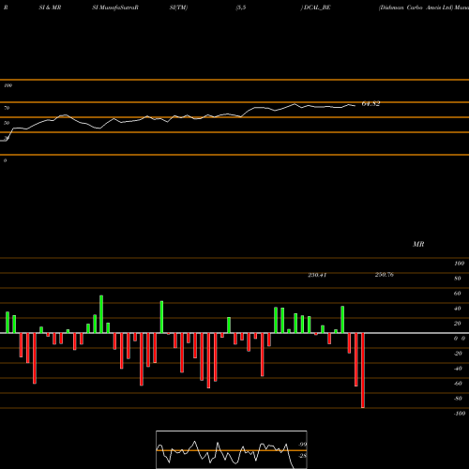469x469 pixels.
Task: Click the '(5,5' parameter text in header
Action: [241, 8]
